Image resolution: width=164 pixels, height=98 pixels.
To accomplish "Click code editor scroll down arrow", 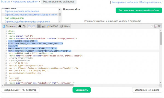I will pos(161,83).
